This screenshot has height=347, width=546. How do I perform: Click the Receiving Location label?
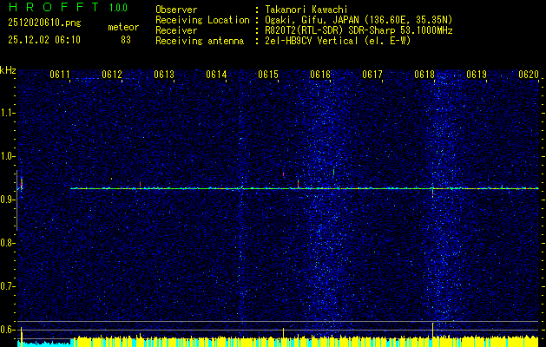[202, 20]
